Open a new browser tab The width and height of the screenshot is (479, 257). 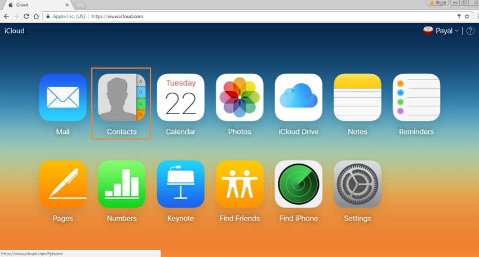click(81, 5)
